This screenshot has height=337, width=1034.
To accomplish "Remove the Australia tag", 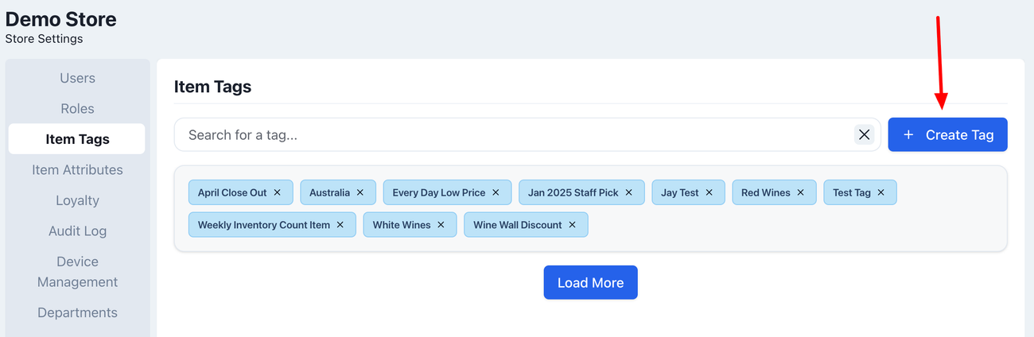I will [360, 192].
